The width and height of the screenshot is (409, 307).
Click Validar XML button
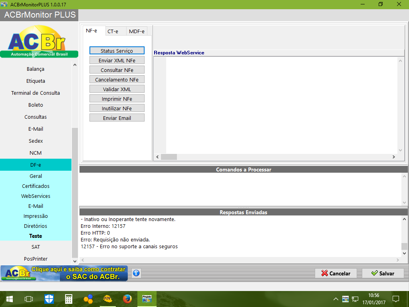tap(117, 89)
